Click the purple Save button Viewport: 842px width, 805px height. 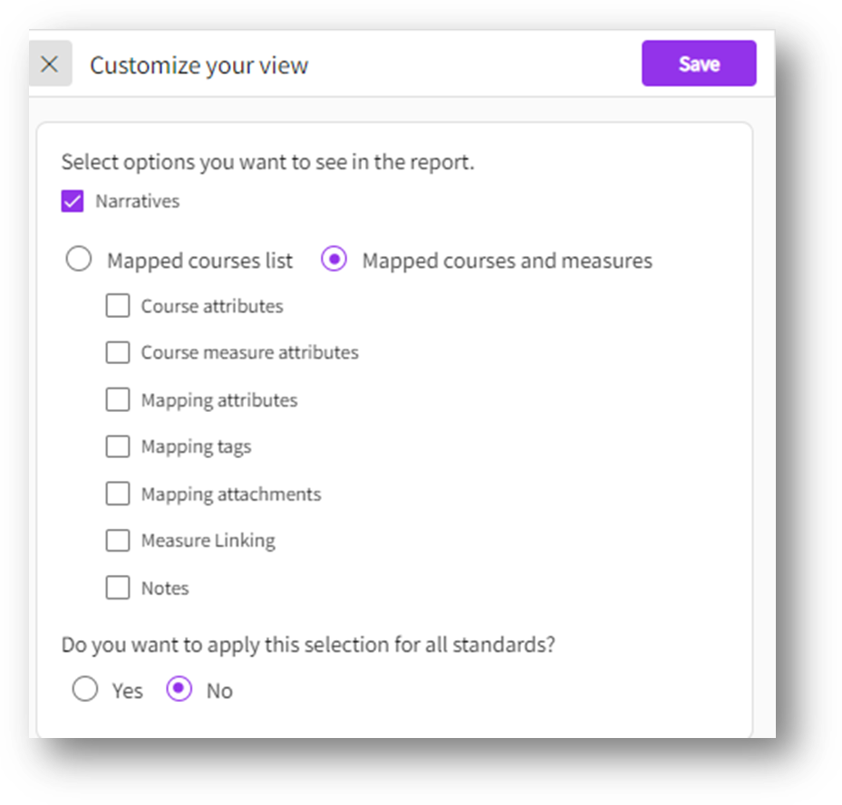click(x=699, y=64)
